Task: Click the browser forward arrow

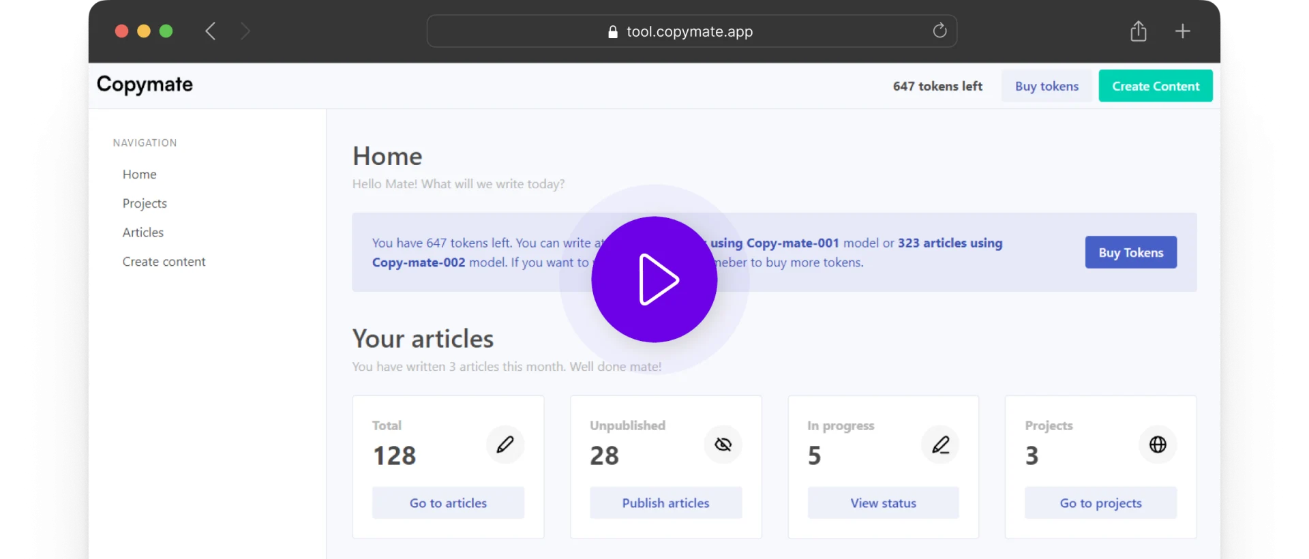Action: pyautogui.click(x=245, y=31)
